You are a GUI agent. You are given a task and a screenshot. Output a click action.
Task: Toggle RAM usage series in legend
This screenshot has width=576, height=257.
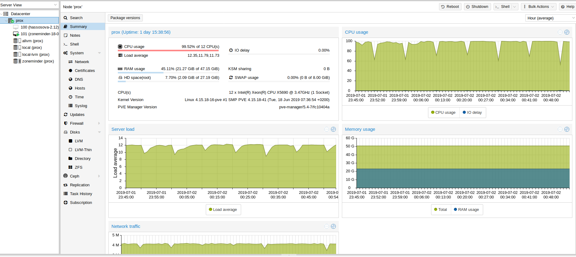point(466,210)
